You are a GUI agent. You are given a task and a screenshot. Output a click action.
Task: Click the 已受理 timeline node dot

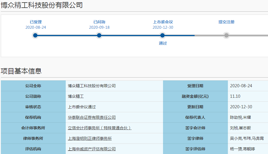click(35, 36)
